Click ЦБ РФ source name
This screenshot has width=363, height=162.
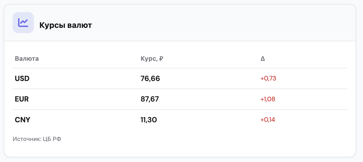(52, 139)
